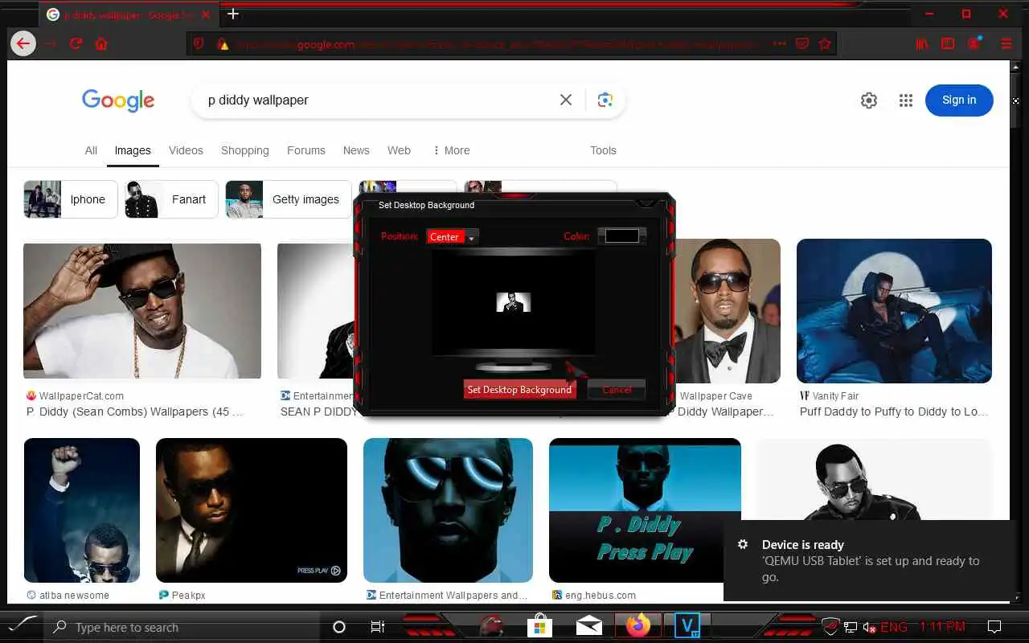Open the V app on the taskbar
This screenshot has height=643, width=1029.
[687, 626]
